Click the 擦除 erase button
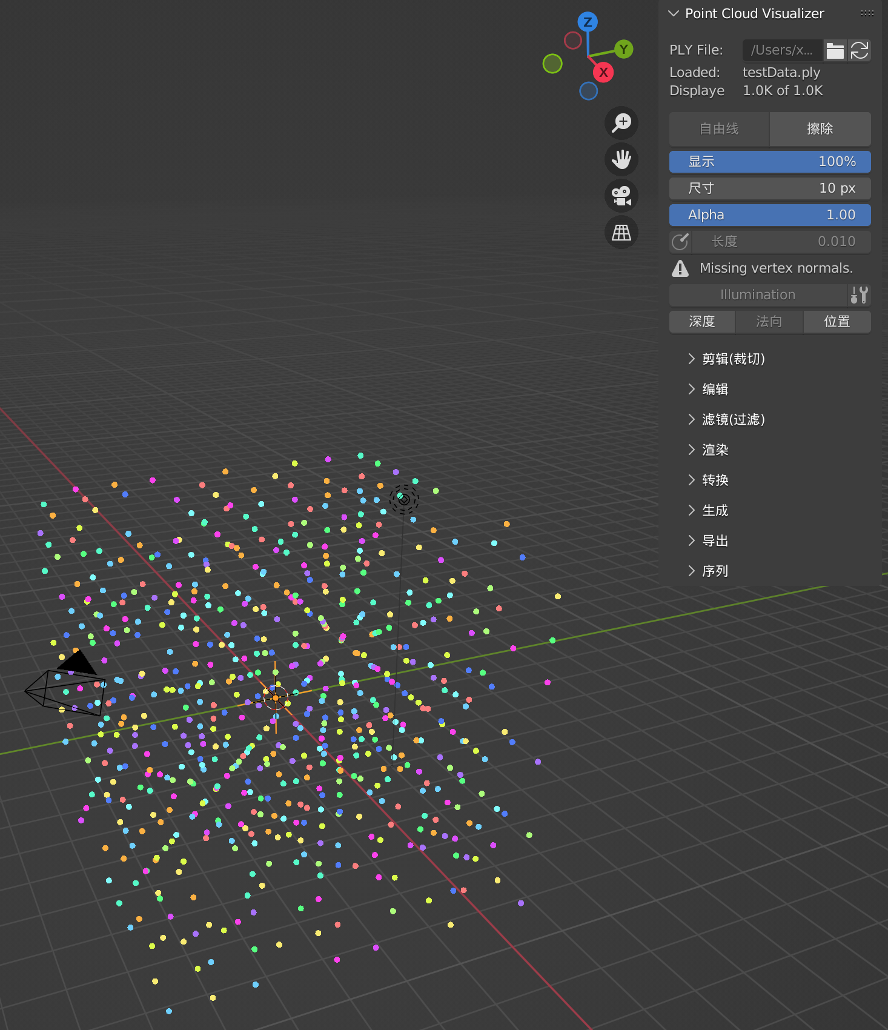This screenshot has width=888, height=1030. pyautogui.click(x=820, y=129)
